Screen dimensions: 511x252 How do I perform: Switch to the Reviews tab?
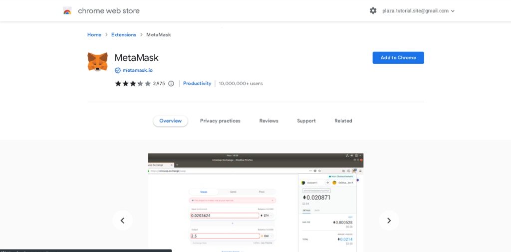click(x=269, y=121)
